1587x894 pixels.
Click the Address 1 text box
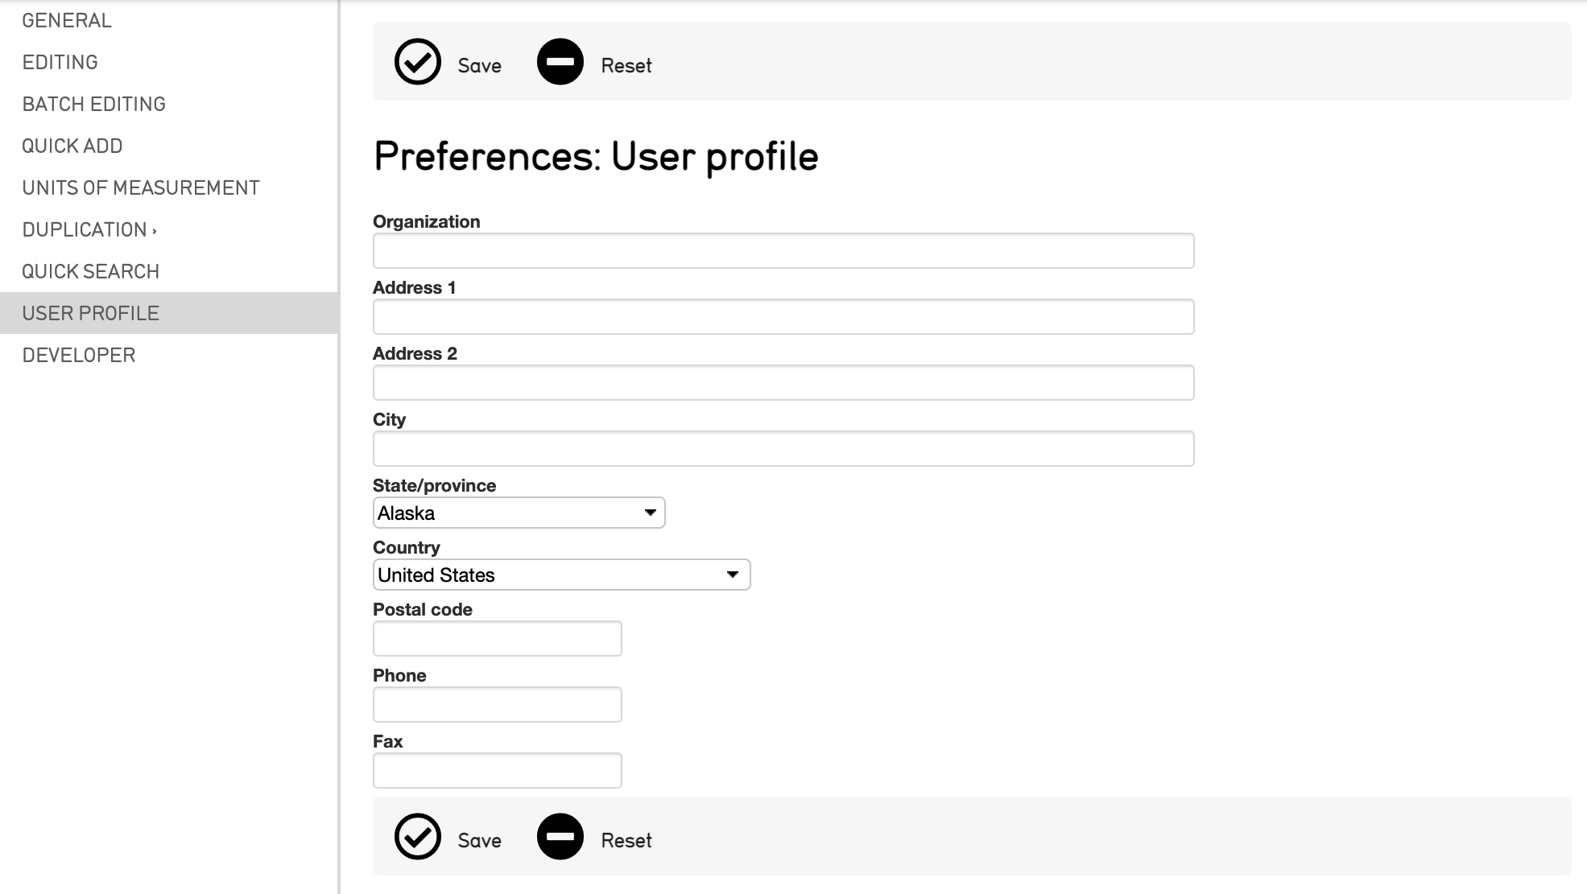pyautogui.click(x=781, y=316)
